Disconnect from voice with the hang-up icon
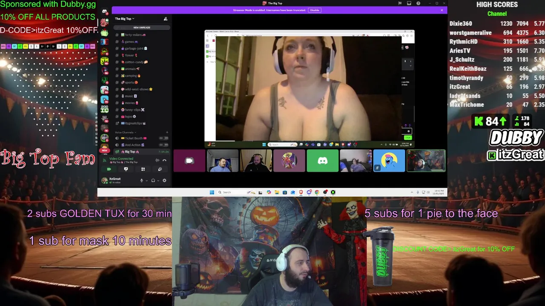This screenshot has width=545, height=306. 164,160
